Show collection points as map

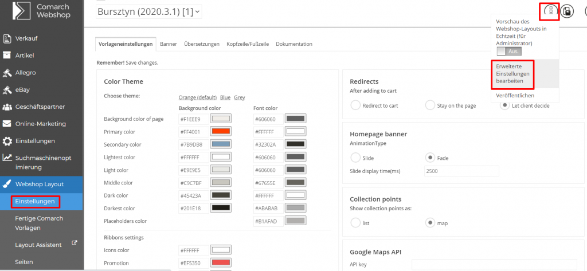430,223
